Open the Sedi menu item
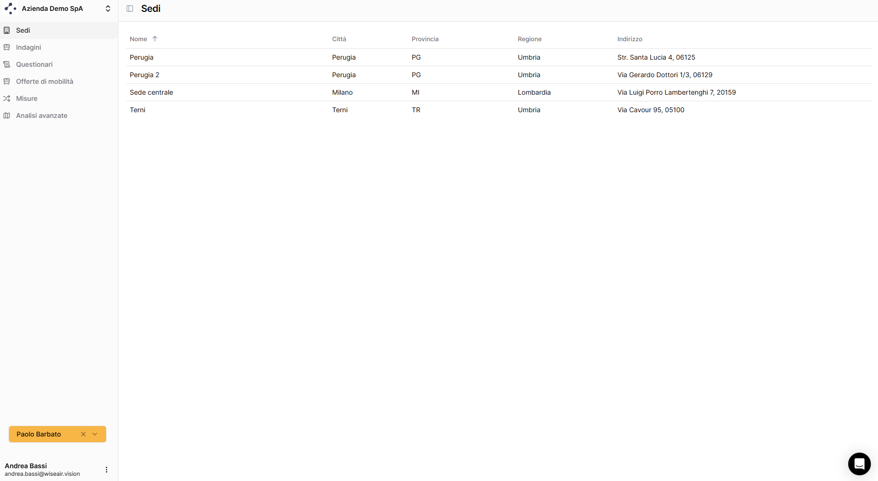The image size is (878, 481). click(x=59, y=30)
